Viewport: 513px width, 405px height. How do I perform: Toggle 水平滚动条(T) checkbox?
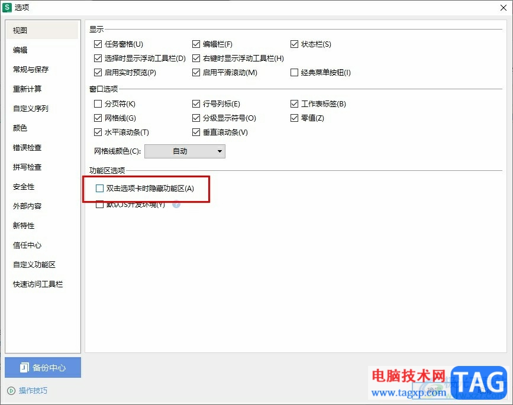[x=98, y=132]
